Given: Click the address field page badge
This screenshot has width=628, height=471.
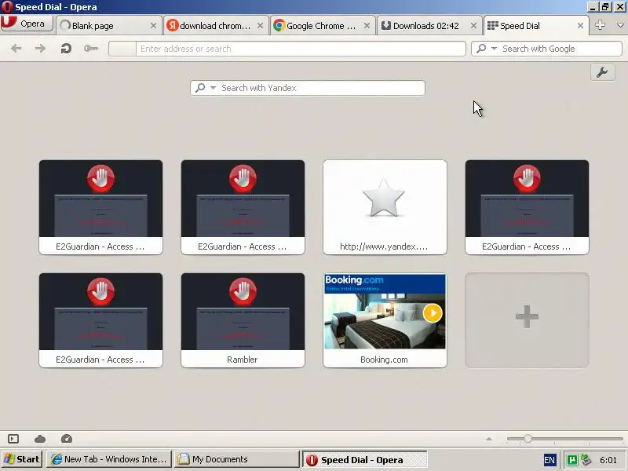Looking at the screenshot, I should tap(122, 49).
